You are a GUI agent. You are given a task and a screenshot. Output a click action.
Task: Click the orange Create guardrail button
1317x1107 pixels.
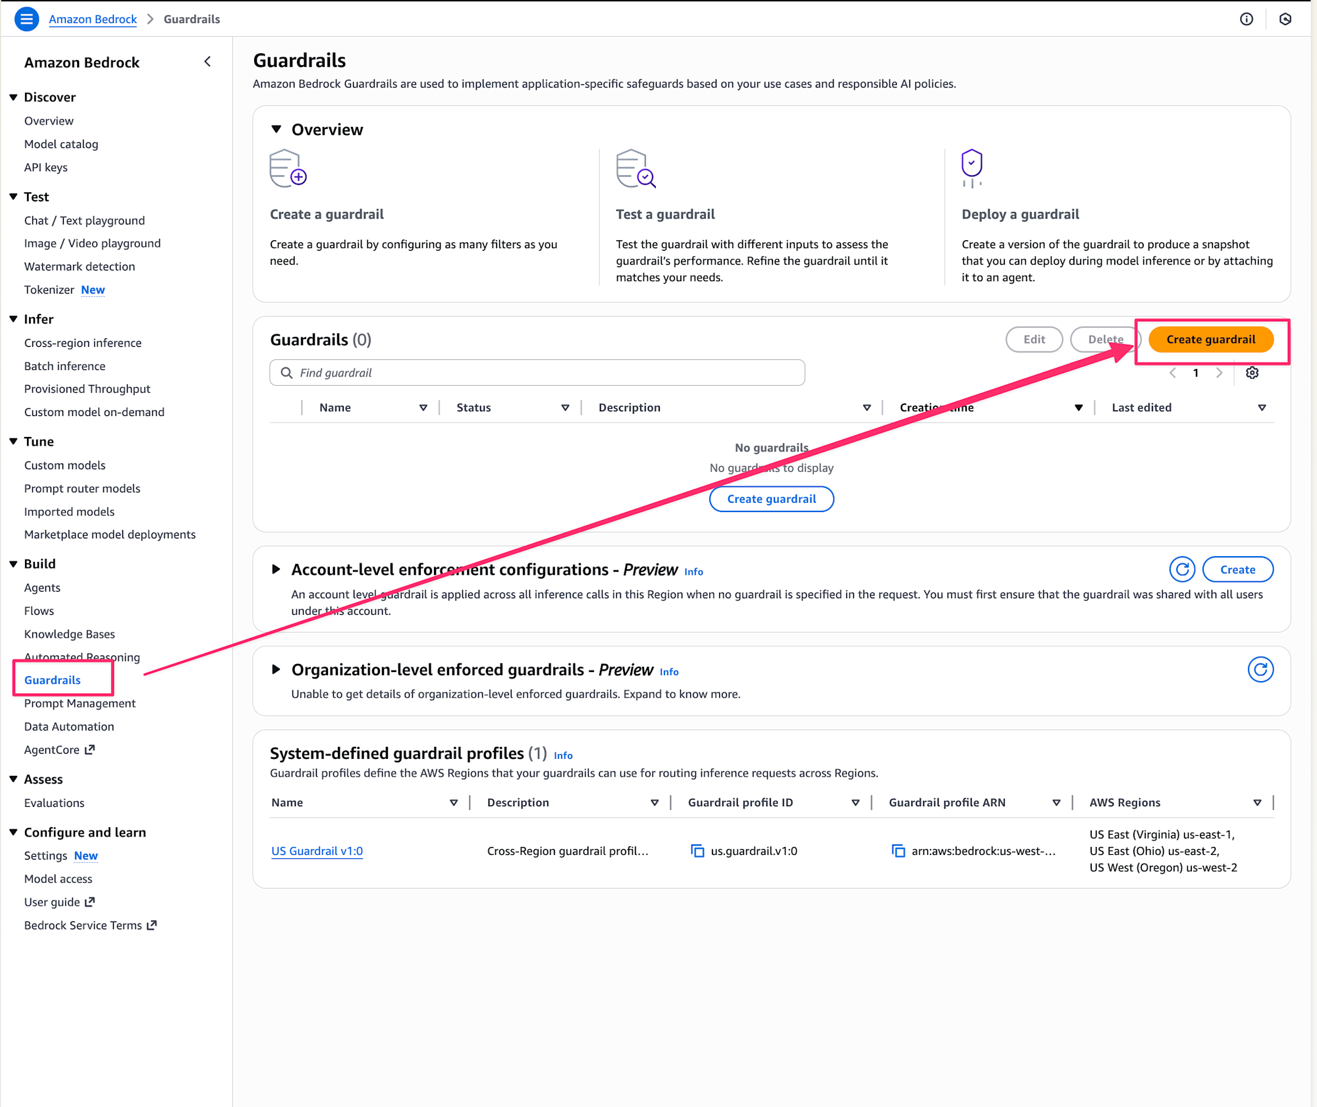click(1210, 340)
